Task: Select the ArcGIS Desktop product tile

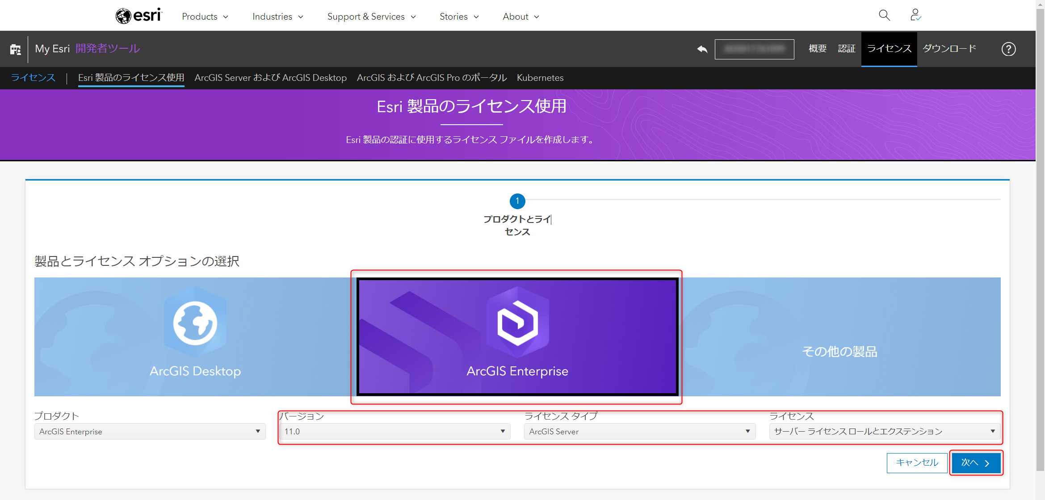Action: (x=195, y=337)
